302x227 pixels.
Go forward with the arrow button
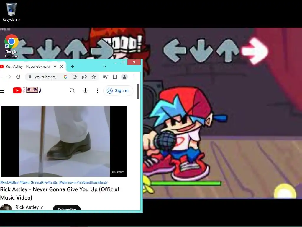[x=9, y=77]
